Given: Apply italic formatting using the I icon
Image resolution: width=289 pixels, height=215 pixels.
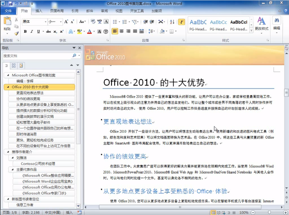Looking at the screenshot, I should coord(32,31).
